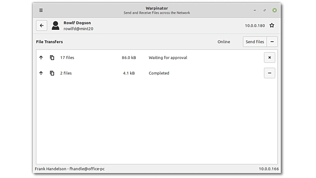Click the 'File Transfers' heading
Viewport: 316px width, 178px height.
(x=50, y=42)
